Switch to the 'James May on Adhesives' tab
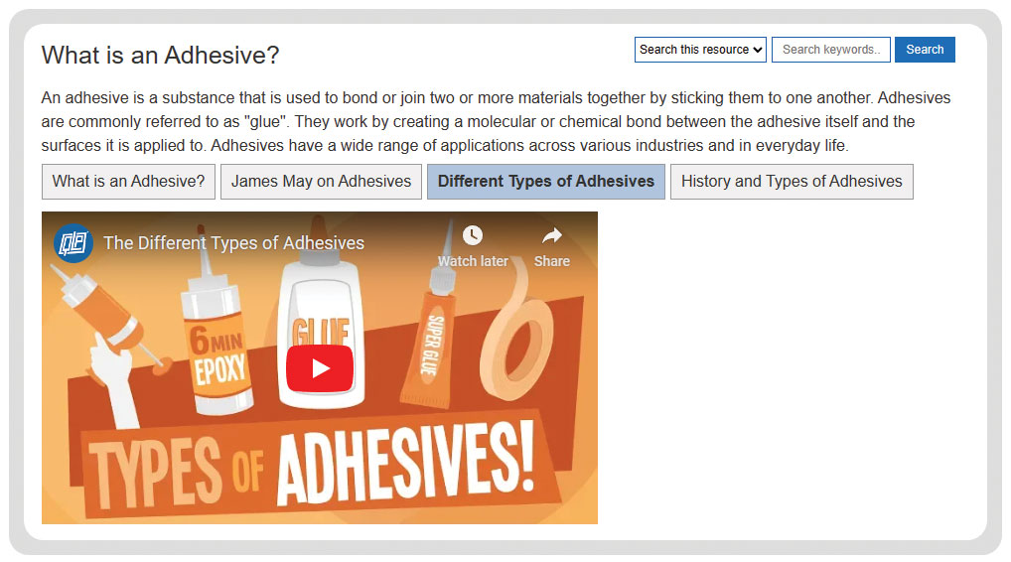 (321, 182)
